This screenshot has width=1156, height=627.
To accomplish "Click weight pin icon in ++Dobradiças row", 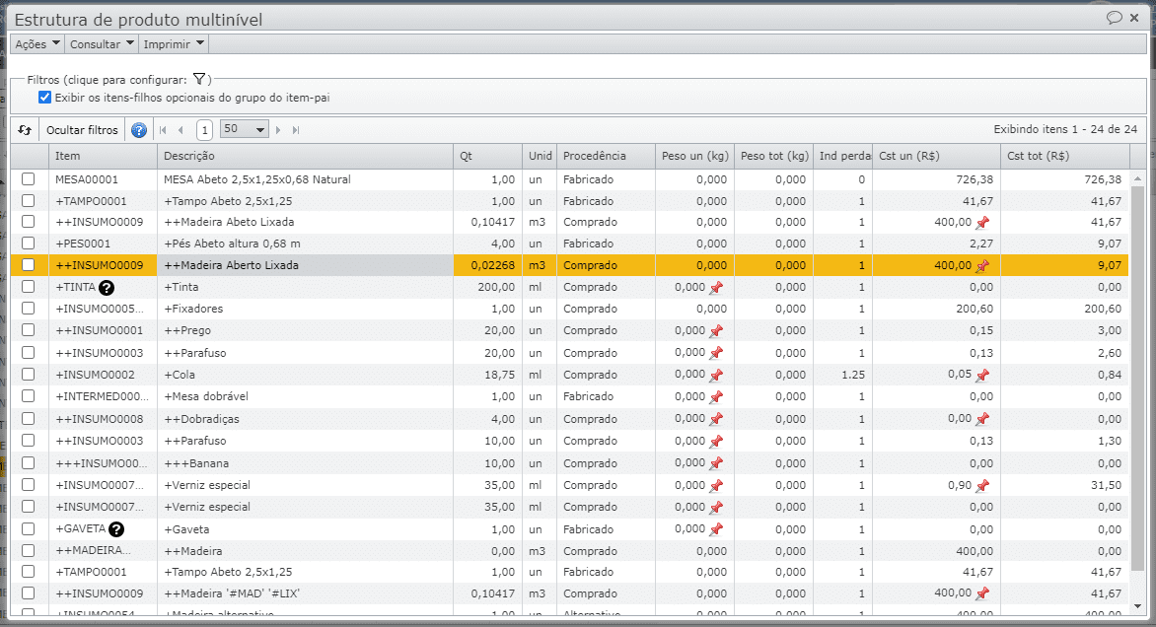I will (x=716, y=419).
